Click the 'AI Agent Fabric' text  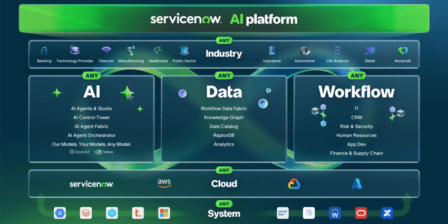point(92,126)
